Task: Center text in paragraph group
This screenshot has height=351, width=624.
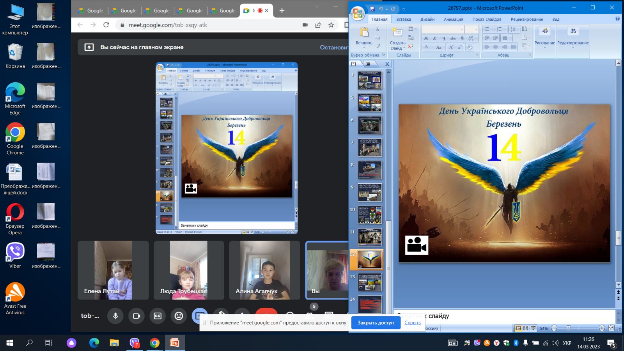Action: pyautogui.click(x=496, y=47)
